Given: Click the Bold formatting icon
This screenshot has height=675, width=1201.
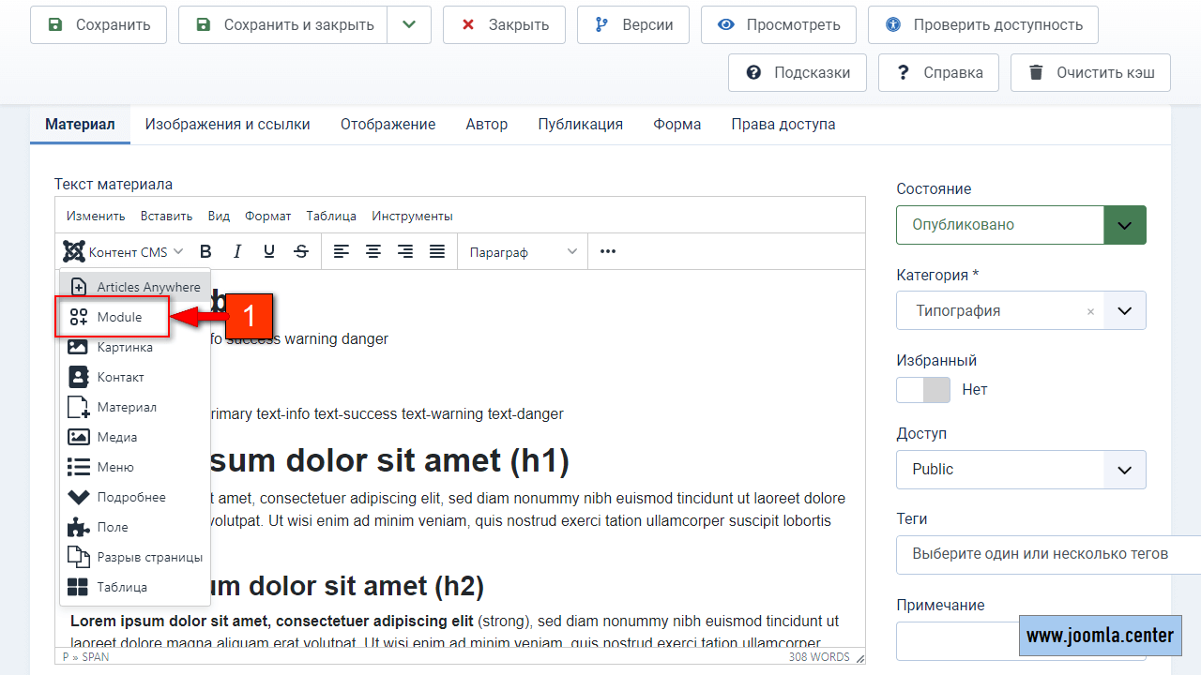Looking at the screenshot, I should click(206, 251).
